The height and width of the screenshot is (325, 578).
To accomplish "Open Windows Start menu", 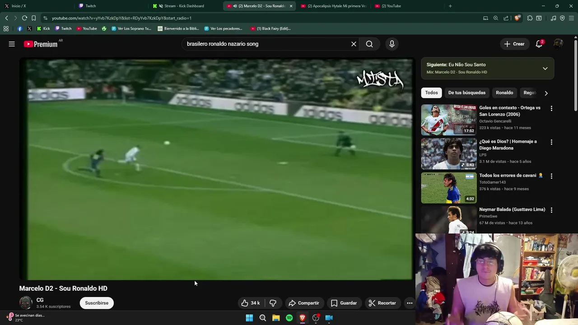I will (x=249, y=318).
